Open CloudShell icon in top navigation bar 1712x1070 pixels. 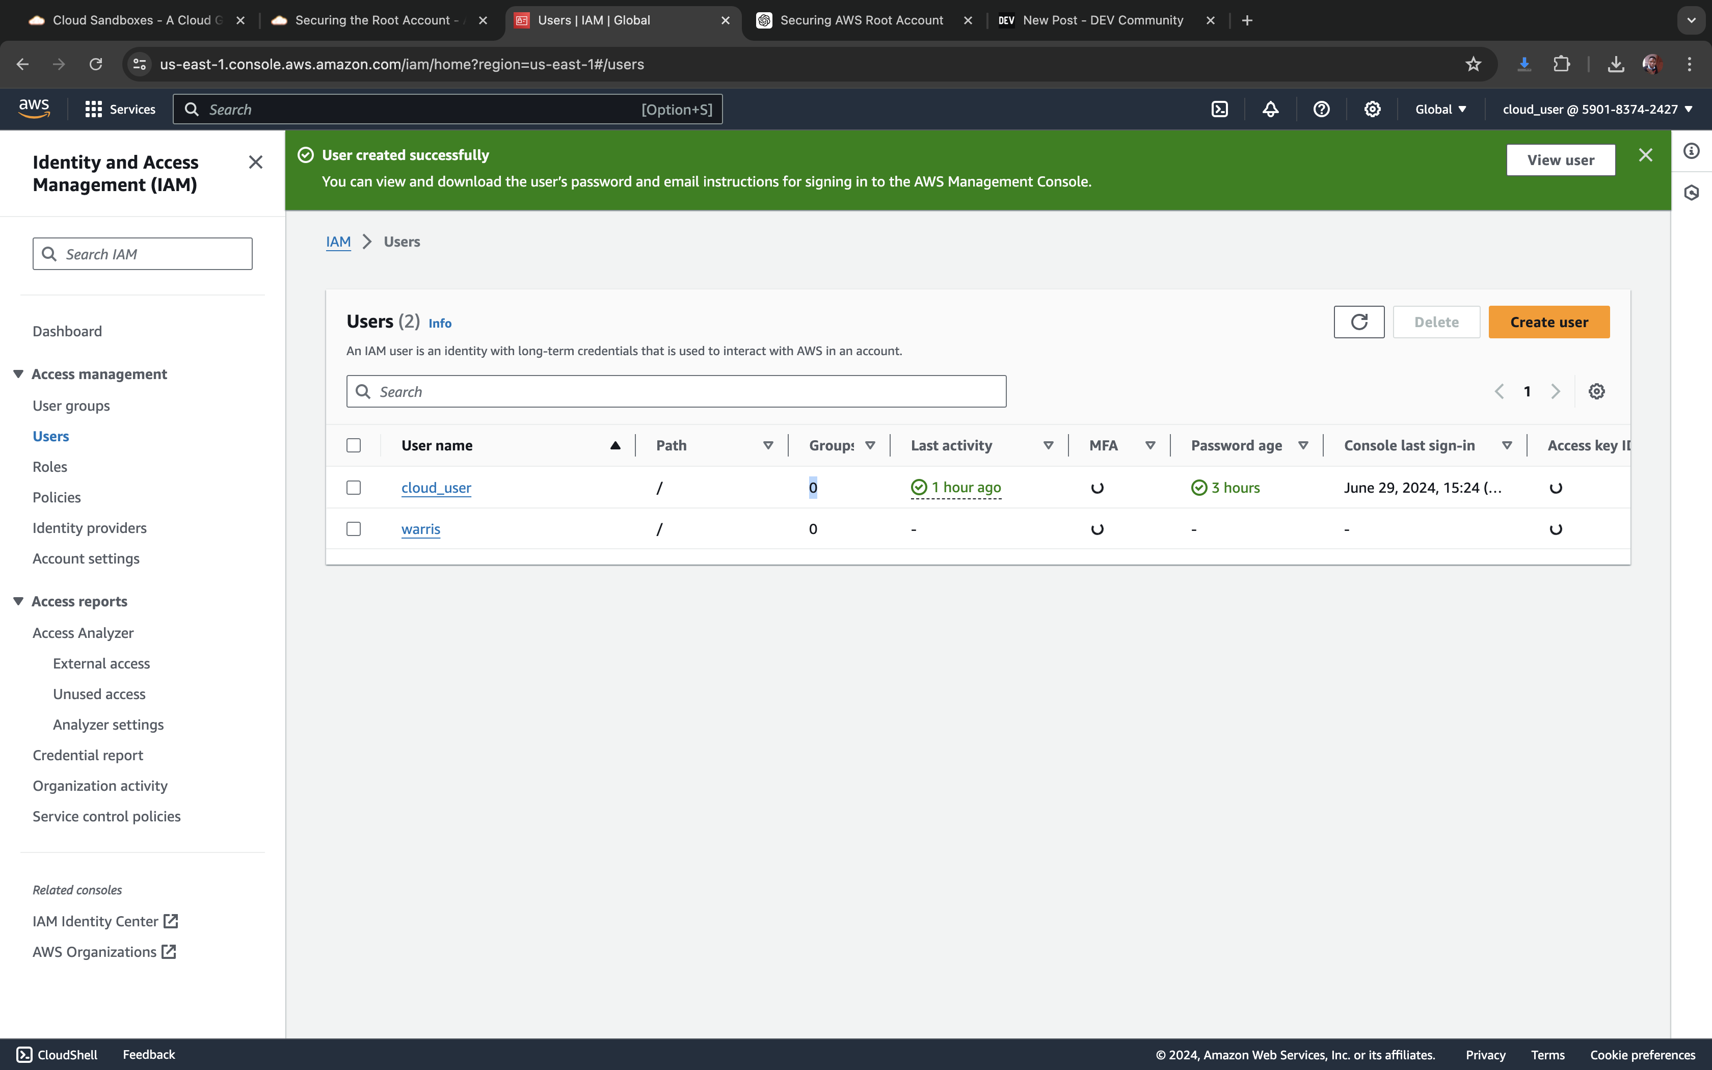(1220, 109)
